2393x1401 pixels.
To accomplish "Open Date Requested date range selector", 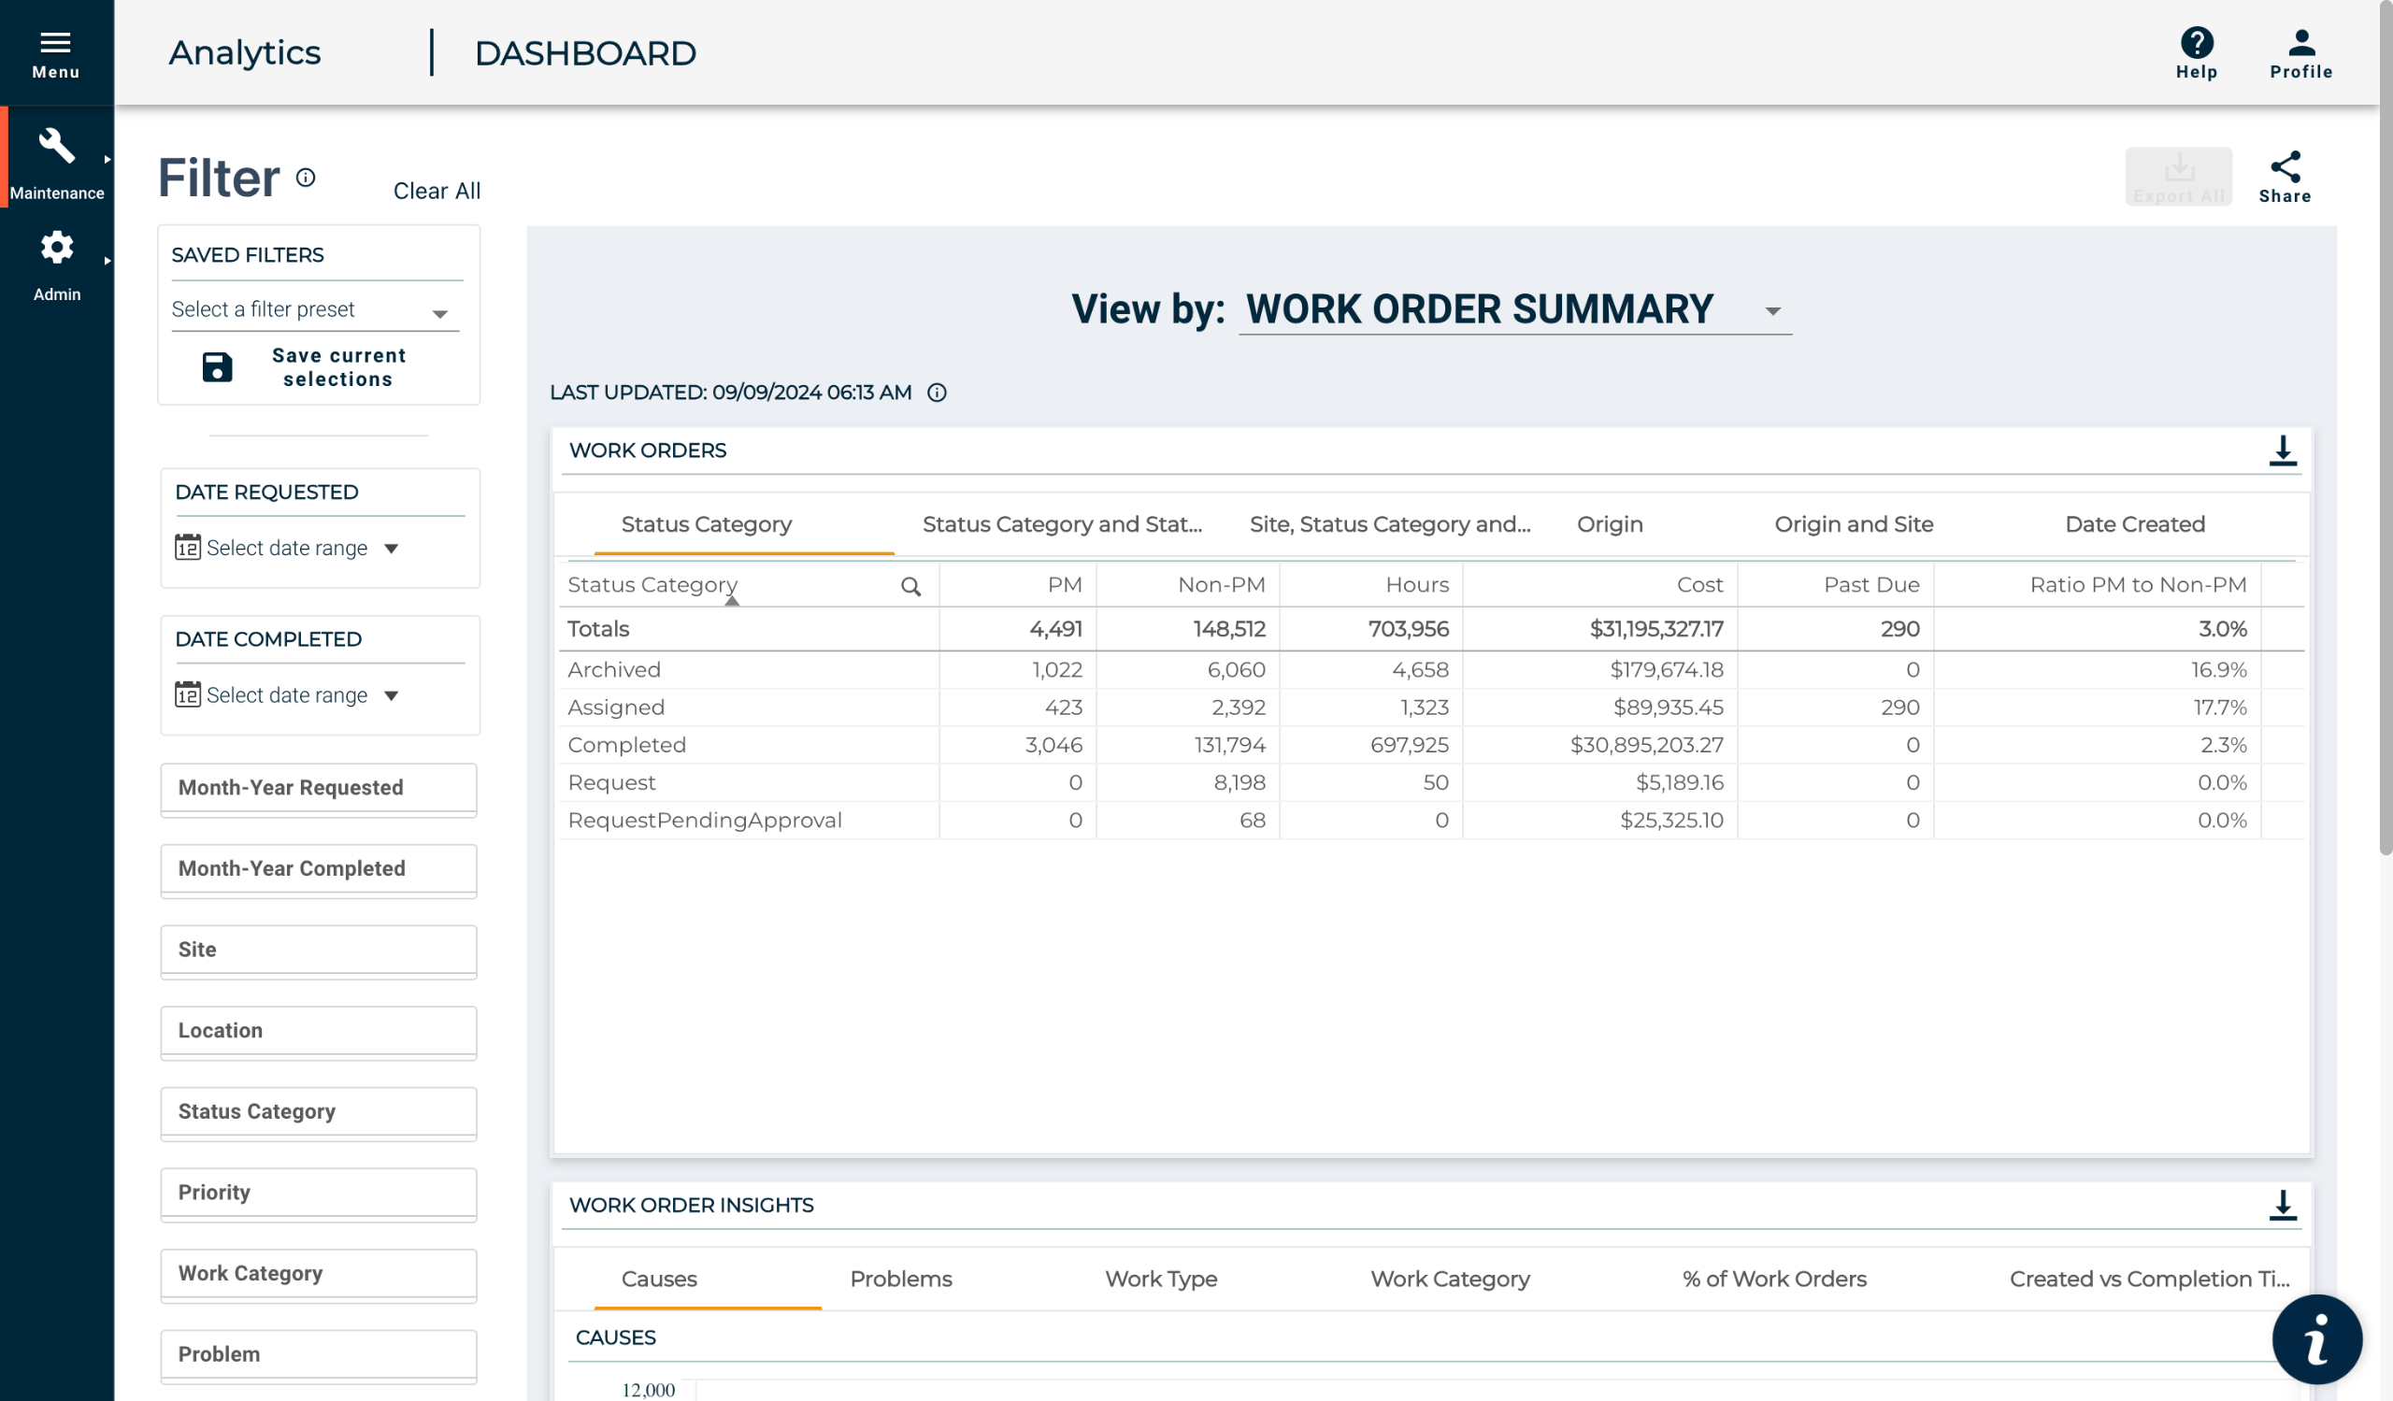I will coord(287,548).
